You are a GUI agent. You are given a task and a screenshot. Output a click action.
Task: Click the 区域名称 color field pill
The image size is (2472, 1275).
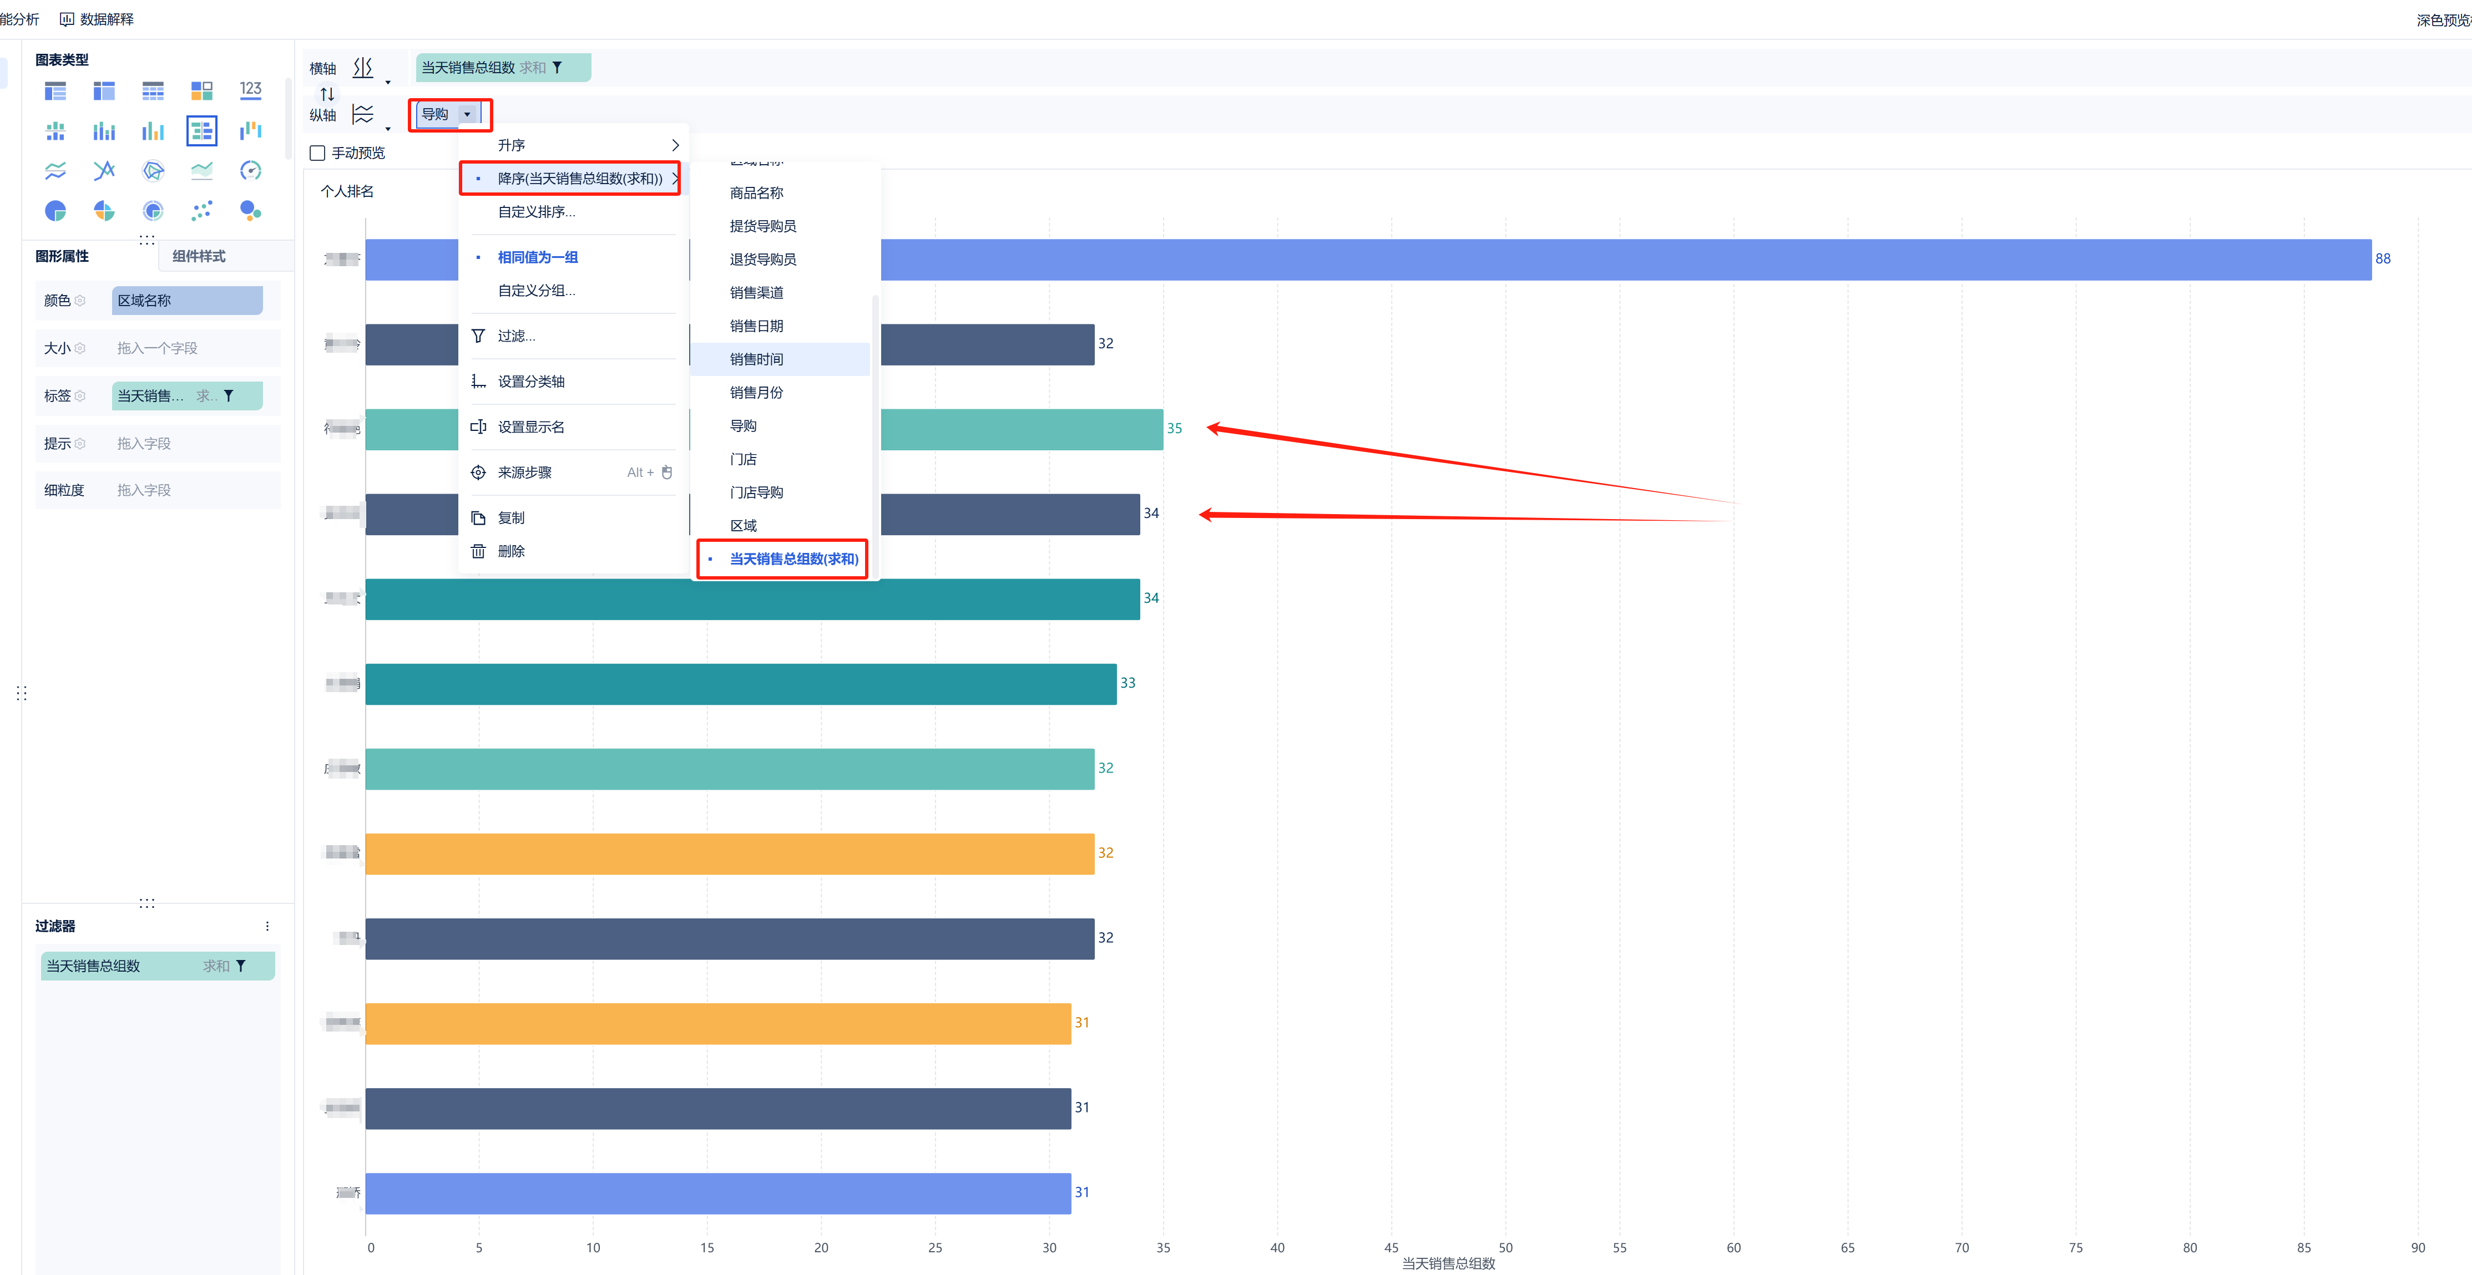pyautogui.click(x=187, y=301)
